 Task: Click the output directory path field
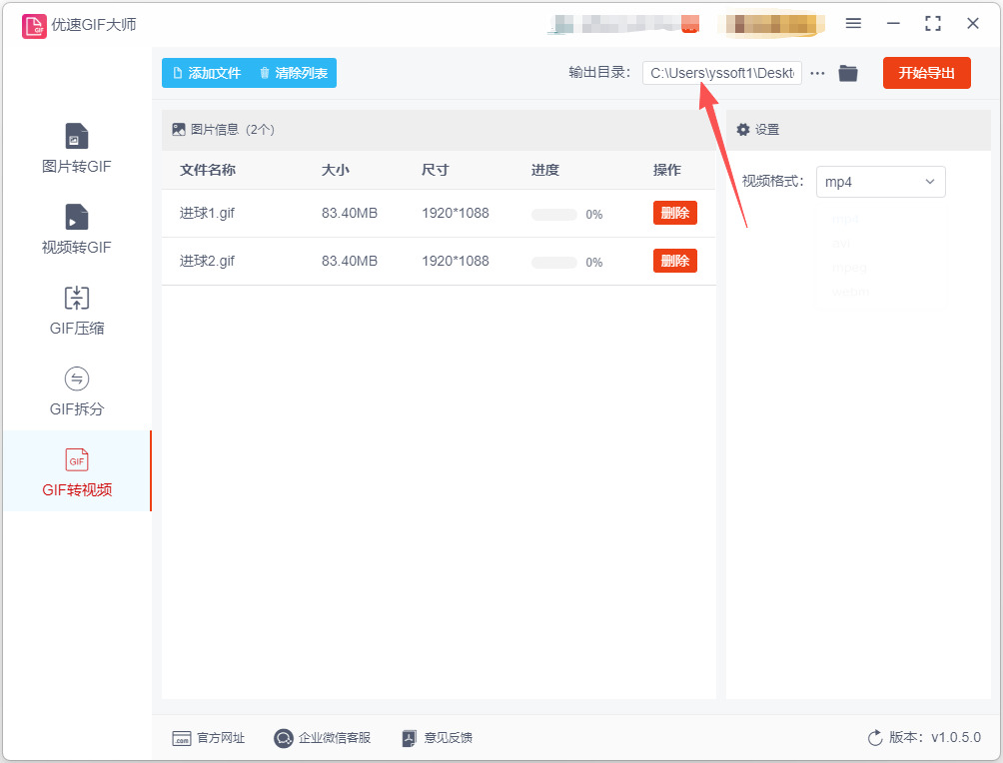722,73
